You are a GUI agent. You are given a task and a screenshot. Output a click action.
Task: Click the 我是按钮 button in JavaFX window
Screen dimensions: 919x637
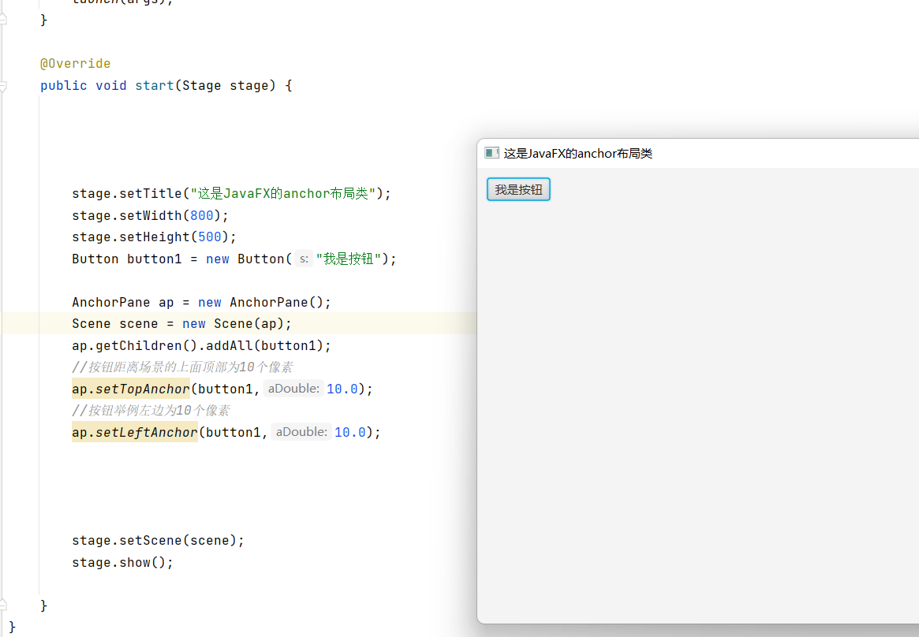(x=518, y=189)
